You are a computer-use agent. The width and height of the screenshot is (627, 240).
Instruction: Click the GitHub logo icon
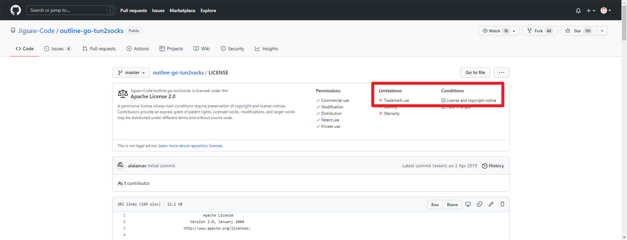coord(15,10)
